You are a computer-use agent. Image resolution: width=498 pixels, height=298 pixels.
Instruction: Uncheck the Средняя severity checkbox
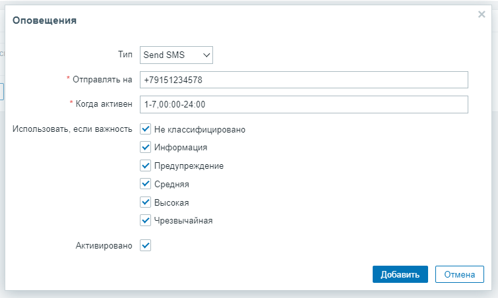146,184
